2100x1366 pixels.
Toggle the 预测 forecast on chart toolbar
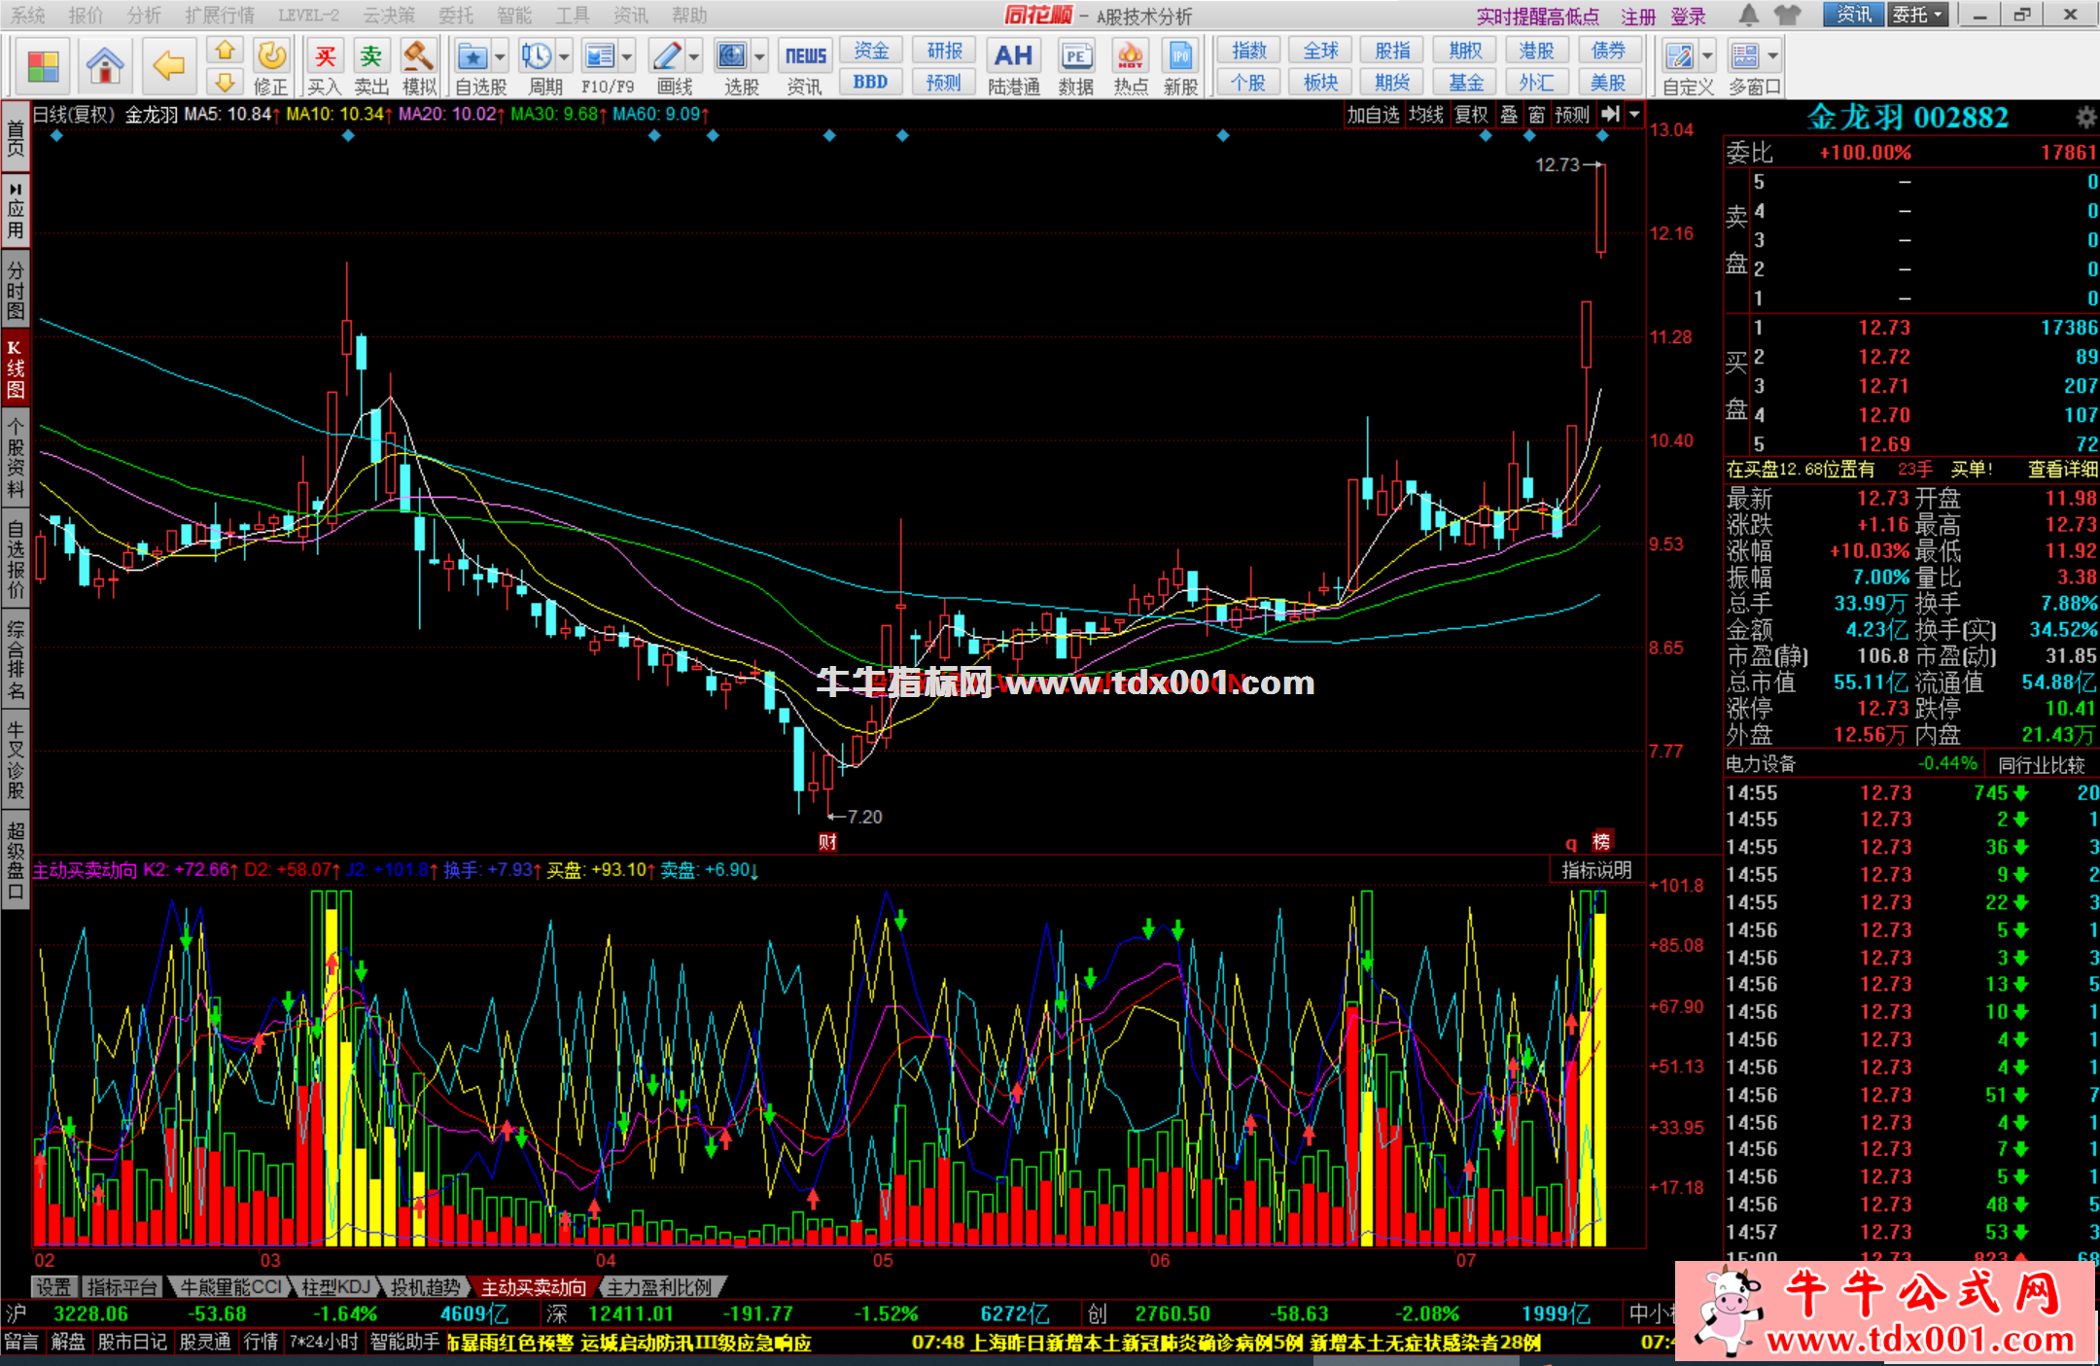[1572, 114]
